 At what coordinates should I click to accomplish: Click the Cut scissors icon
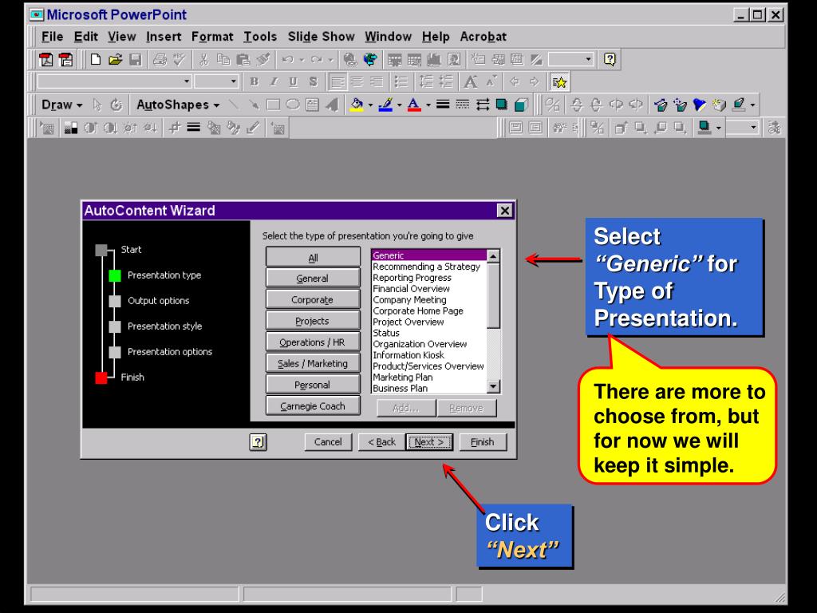coord(203,59)
